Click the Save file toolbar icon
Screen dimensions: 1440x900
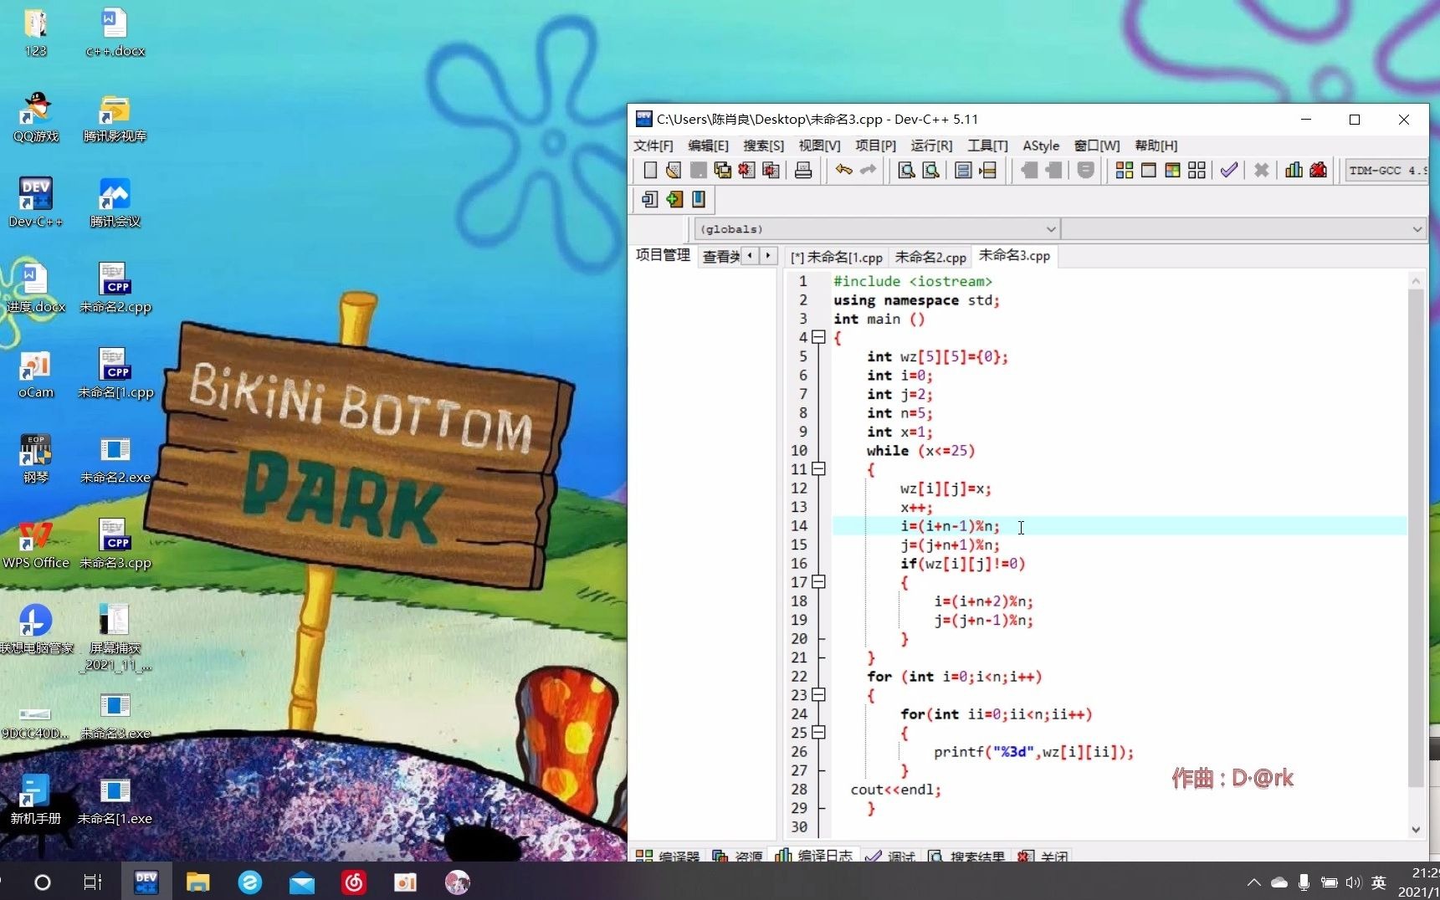[698, 171]
